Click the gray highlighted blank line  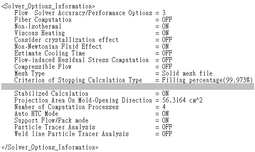point(127,86)
